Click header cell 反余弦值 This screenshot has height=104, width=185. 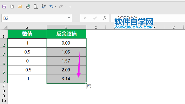(x=67, y=34)
